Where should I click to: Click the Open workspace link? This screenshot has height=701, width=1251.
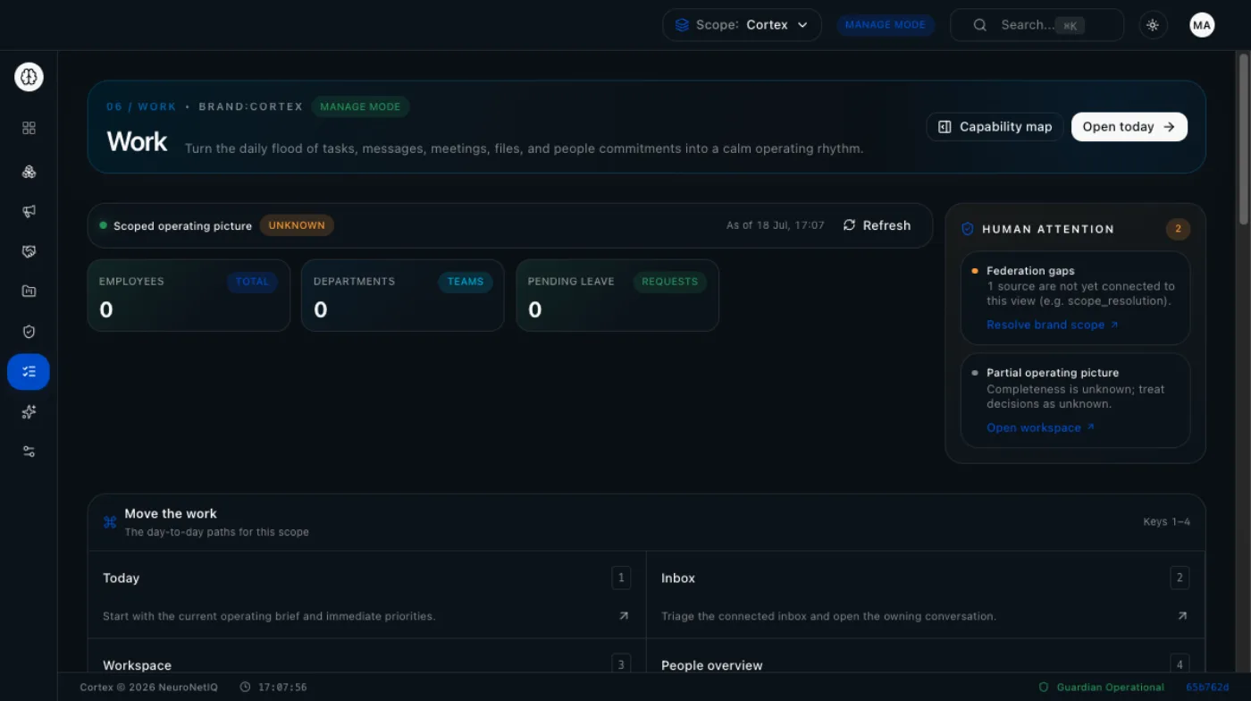point(1040,427)
